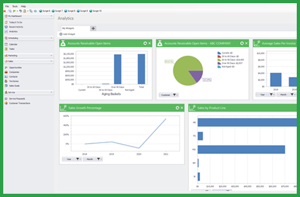Click the Script 10 toolbar shortcut
Image resolution: width=300 pixels, height=197 pixels.
point(96,11)
